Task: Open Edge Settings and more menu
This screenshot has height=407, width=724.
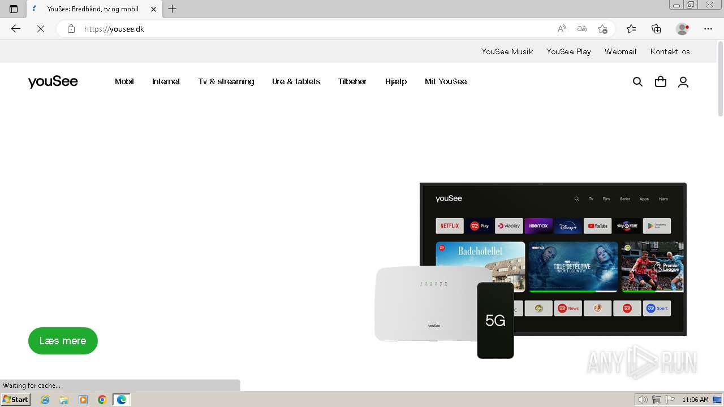Action: coord(708,29)
